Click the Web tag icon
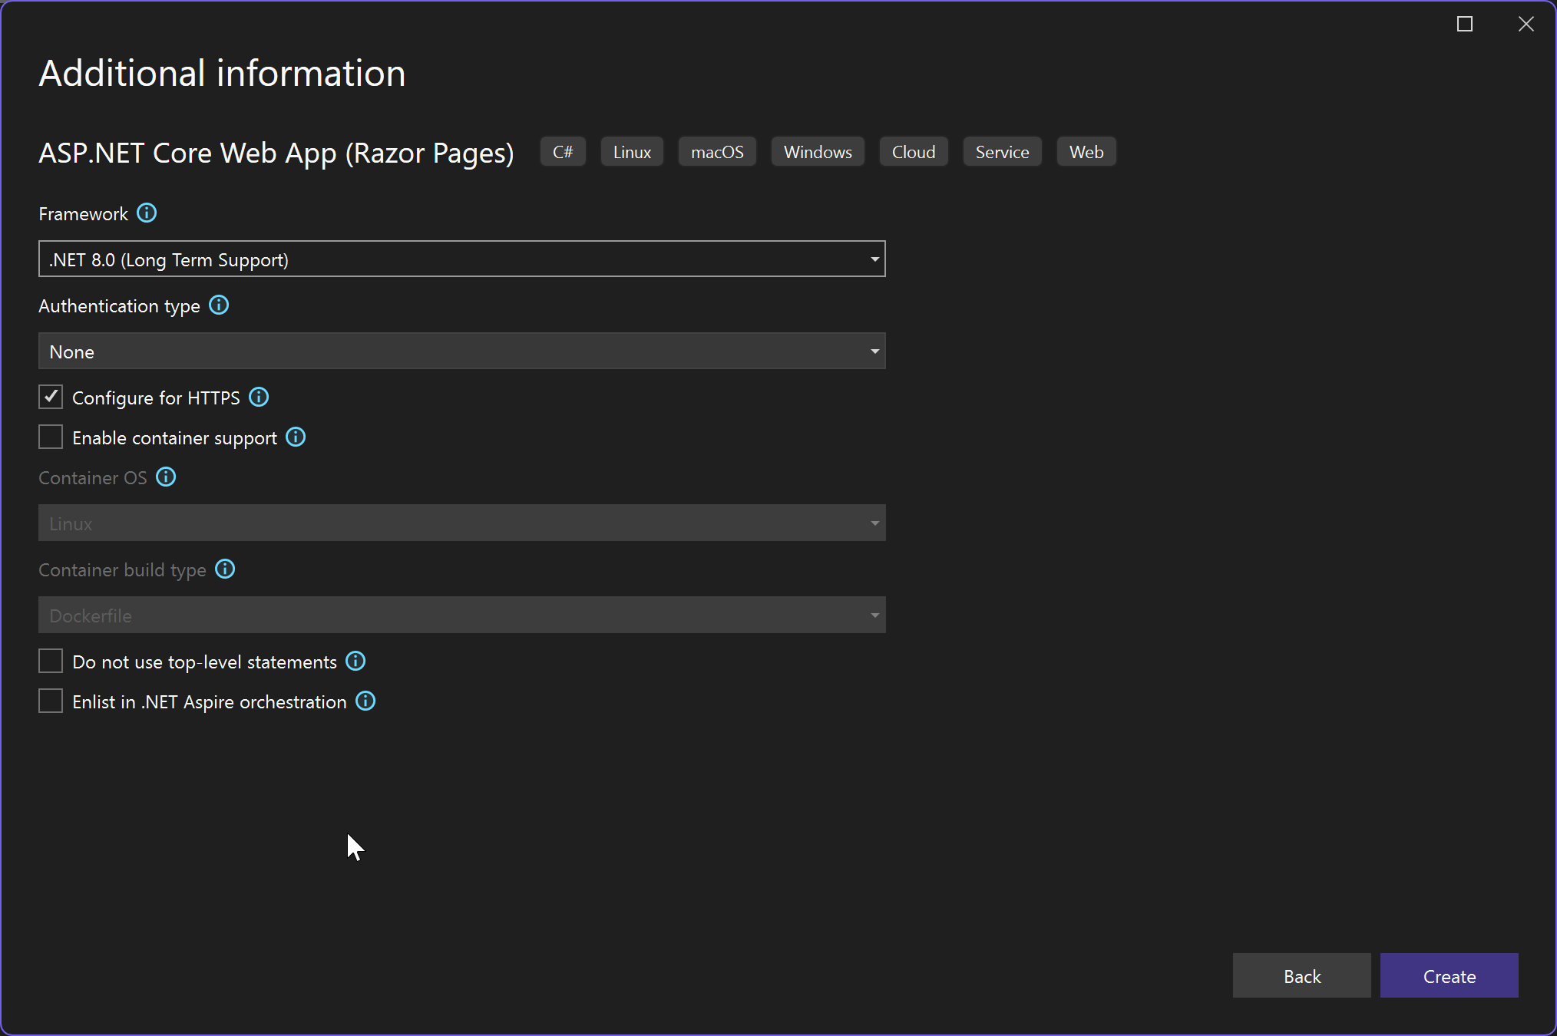This screenshot has height=1036, width=1557. (x=1086, y=151)
